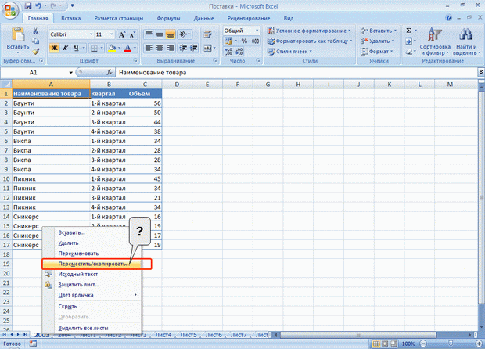Apply red font color letter A
The image size is (485, 349).
(x=128, y=48)
